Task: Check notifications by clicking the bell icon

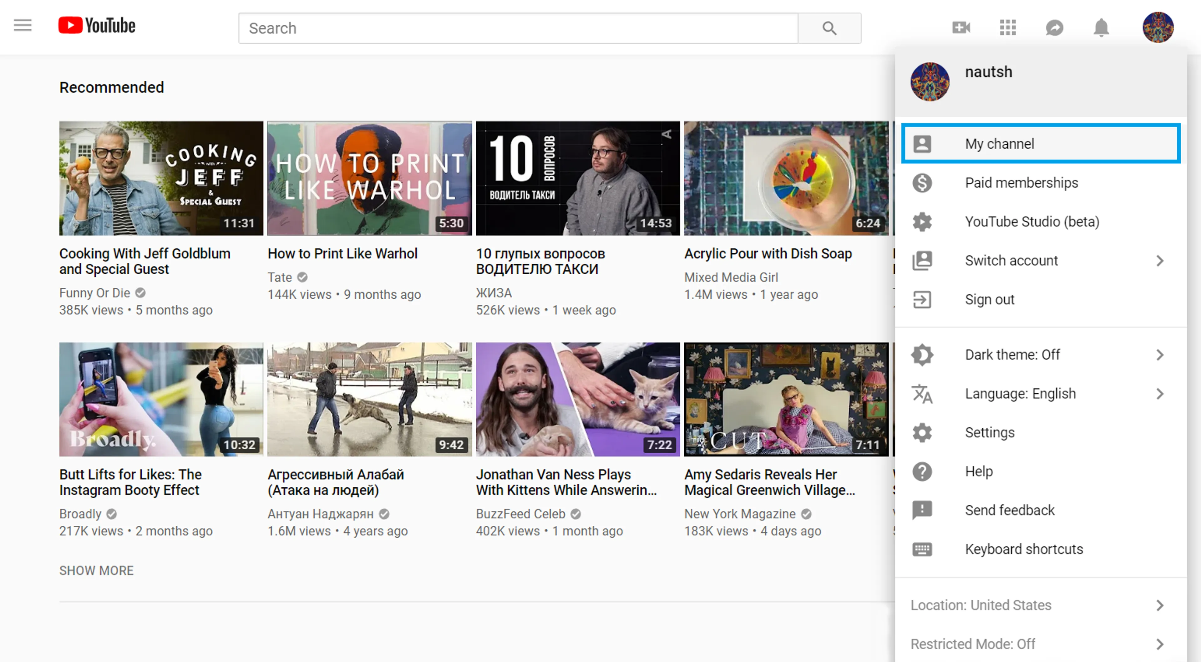Action: tap(1101, 27)
